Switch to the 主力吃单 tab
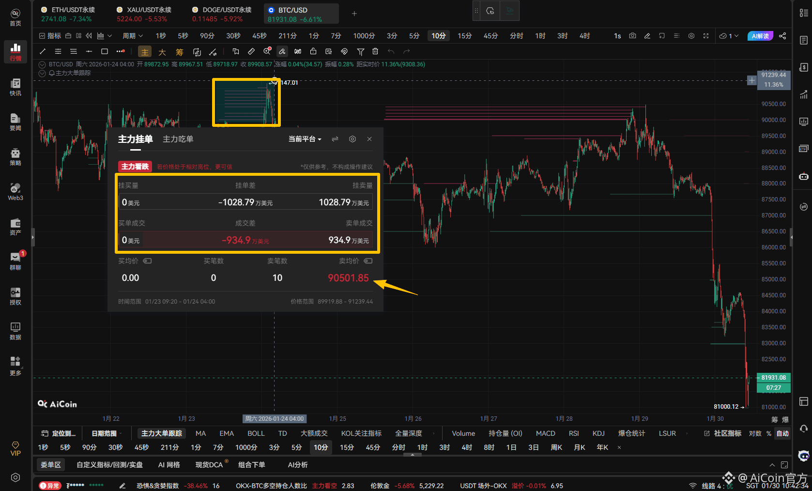This screenshot has height=491, width=812. pyautogui.click(x=178, y=139)
